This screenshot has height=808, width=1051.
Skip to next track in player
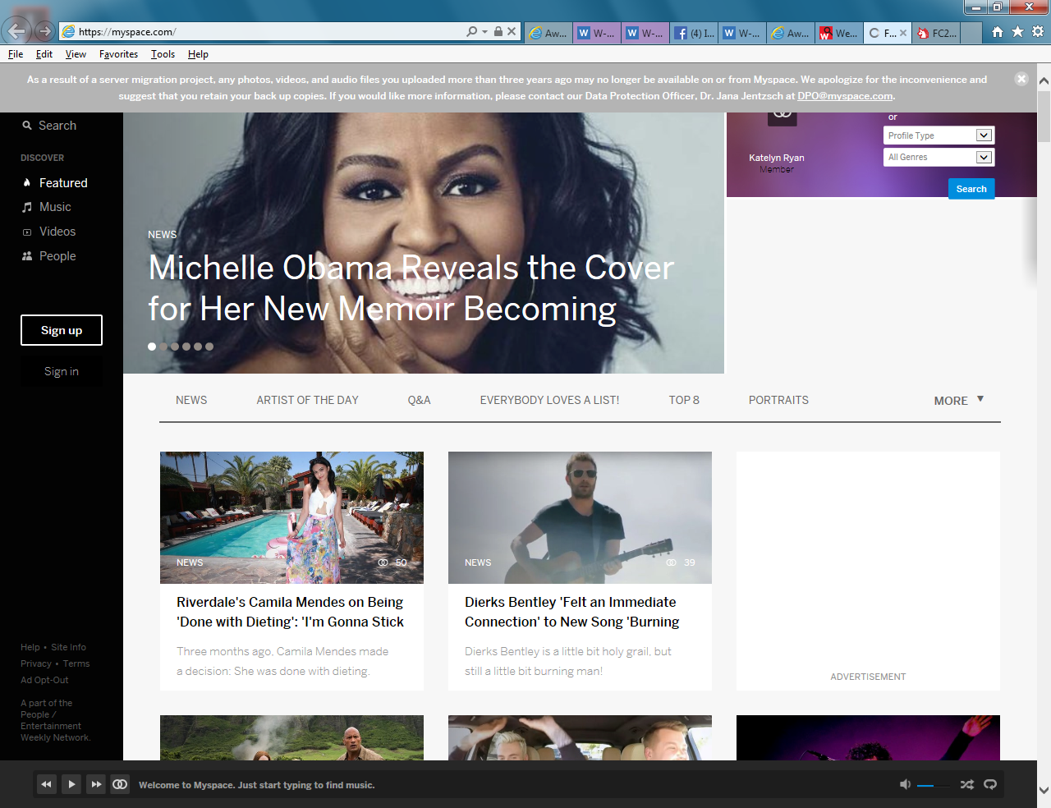coord(96,784)
